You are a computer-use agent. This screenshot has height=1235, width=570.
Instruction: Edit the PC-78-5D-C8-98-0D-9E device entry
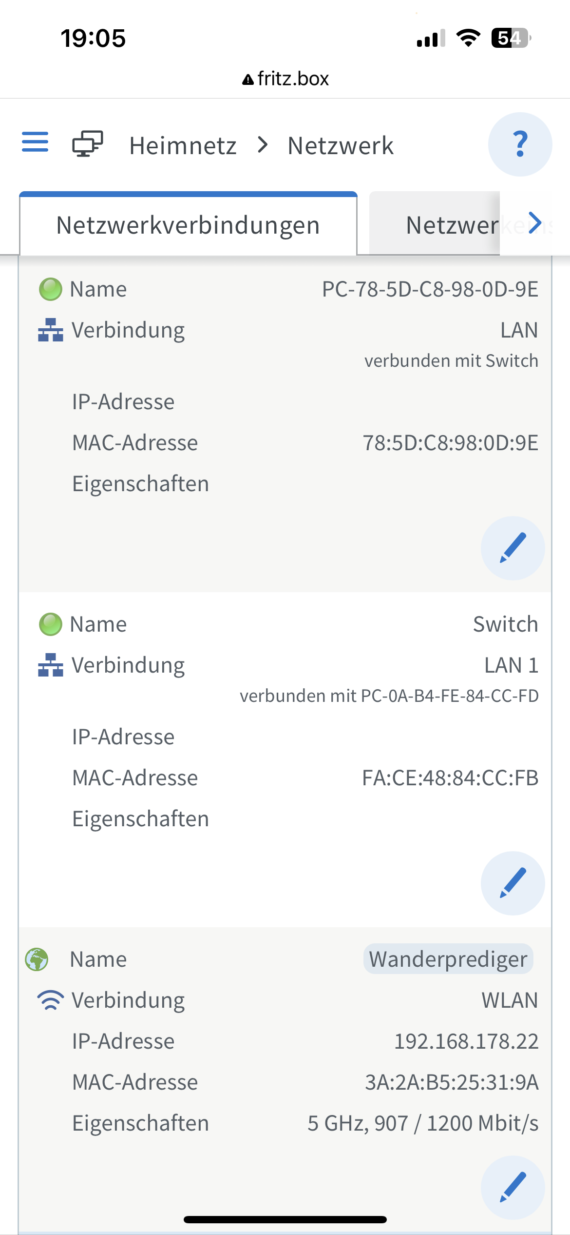tap(513, 548)
